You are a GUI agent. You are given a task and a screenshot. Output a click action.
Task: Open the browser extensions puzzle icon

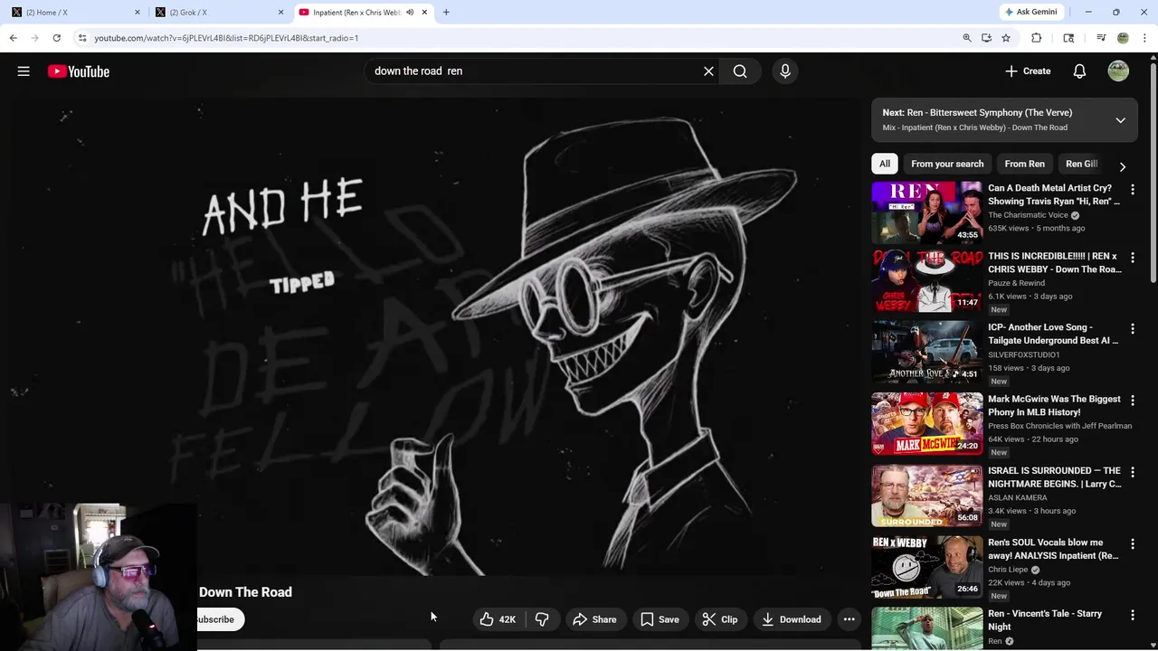point(1037,38)
